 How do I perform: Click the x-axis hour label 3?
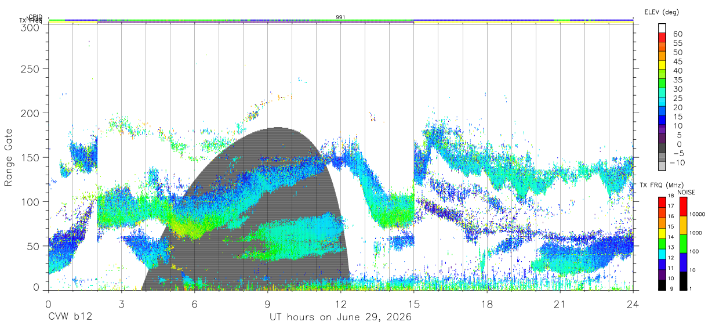pyautogui.click(x=121, y=303)
